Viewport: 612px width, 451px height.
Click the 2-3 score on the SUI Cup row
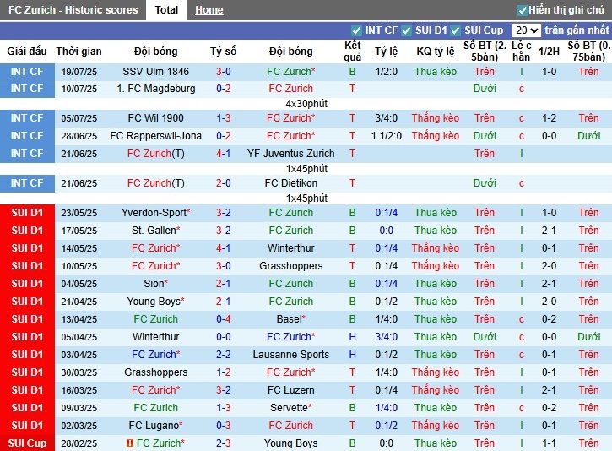coord(223,443)
